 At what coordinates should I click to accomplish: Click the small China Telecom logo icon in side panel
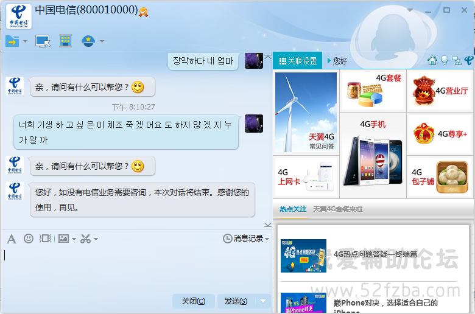tap(468, 60)
